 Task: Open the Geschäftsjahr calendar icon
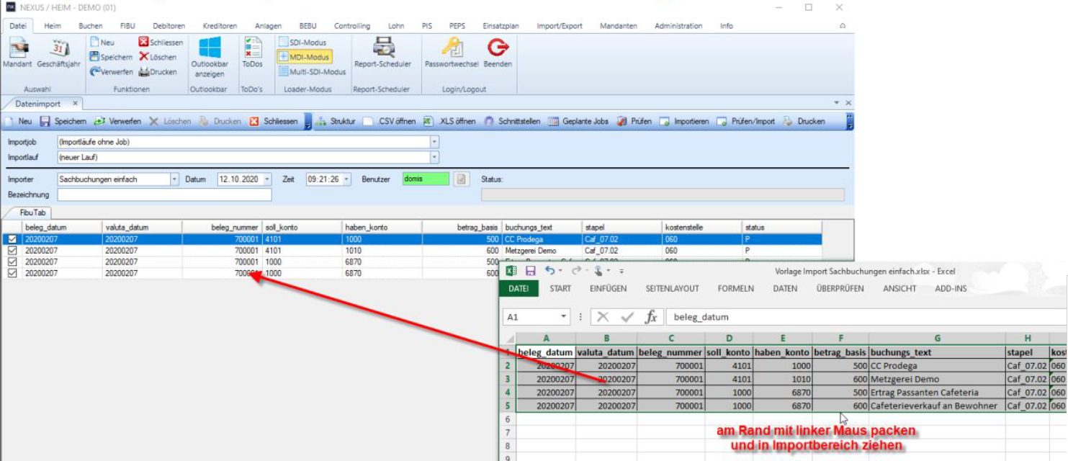(x=58, y=49)
